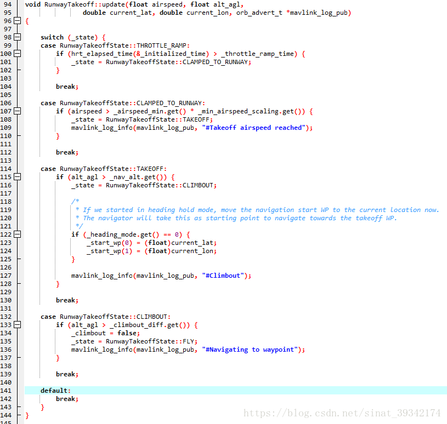Viewport: 447px width, 424px height.
Task: Click the comment line starting "If we started"
Action: pyautogui.click(x=257, y=210)
